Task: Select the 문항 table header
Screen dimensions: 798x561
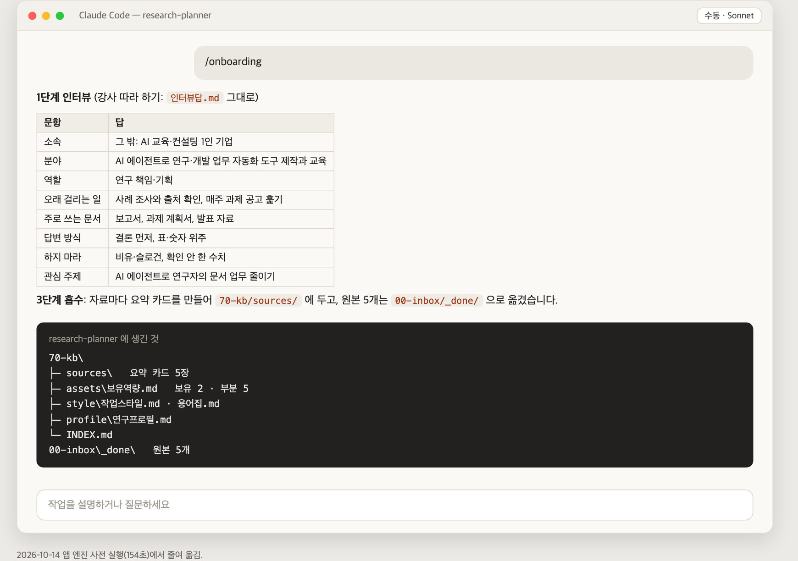Action: [x=72, y=122]
